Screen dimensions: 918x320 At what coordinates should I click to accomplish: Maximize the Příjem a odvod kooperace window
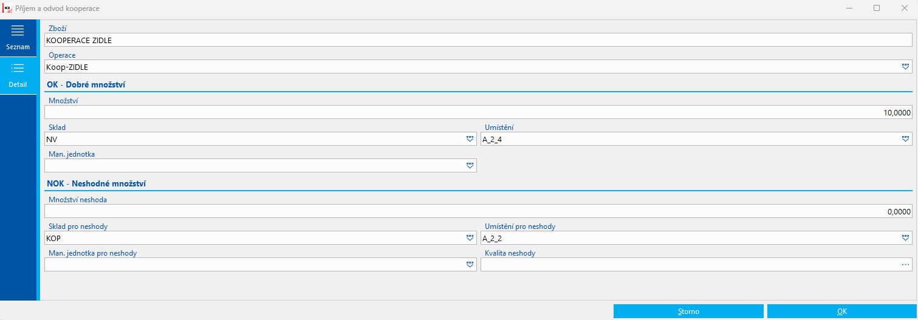877,9
